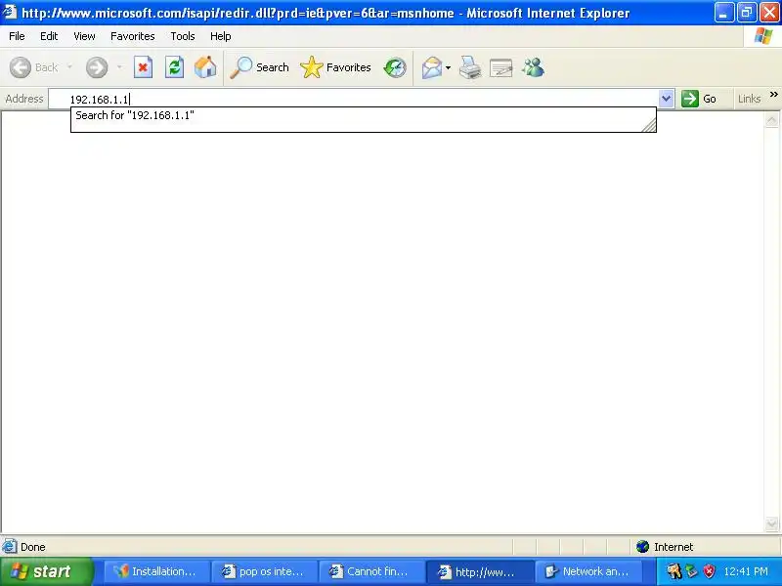Refresh the page with green arrows icon
Viewport: 782px width, 586px height.
(x=175, y=67)
